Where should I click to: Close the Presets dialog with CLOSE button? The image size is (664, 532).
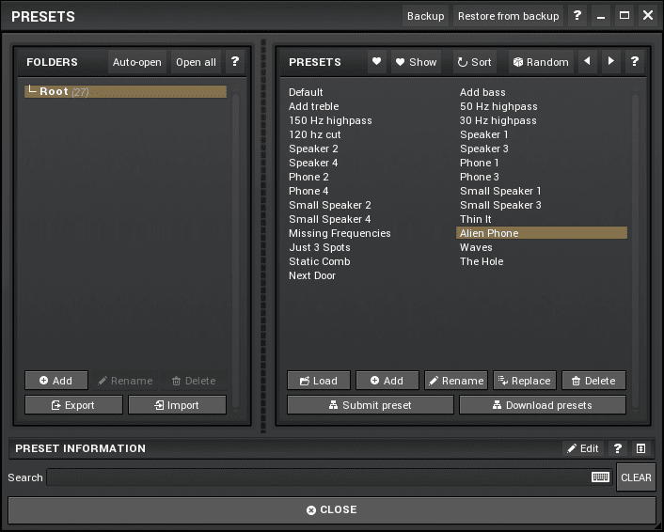tap(332, 510)
